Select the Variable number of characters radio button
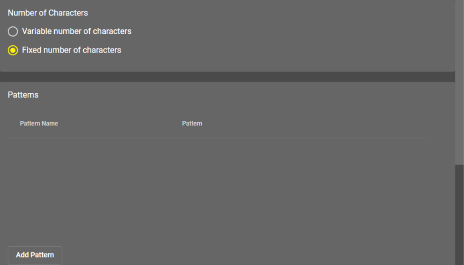Viewport: 464px width, 265px height. [13, 31]
